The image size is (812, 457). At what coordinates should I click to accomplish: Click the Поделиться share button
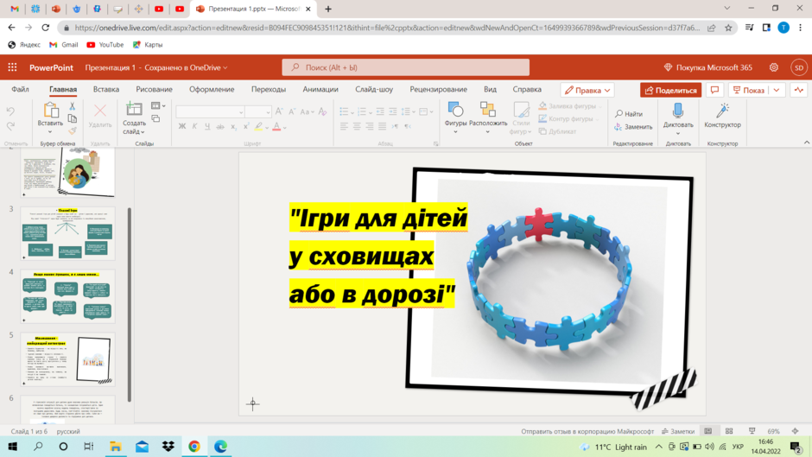(x=670, y=90)
